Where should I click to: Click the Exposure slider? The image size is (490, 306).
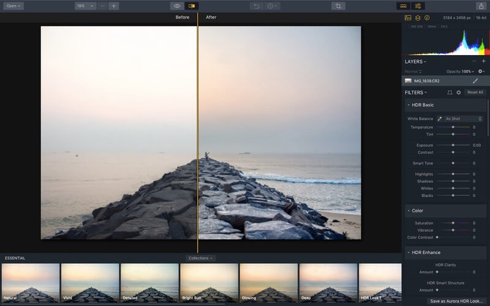(453, 145)
